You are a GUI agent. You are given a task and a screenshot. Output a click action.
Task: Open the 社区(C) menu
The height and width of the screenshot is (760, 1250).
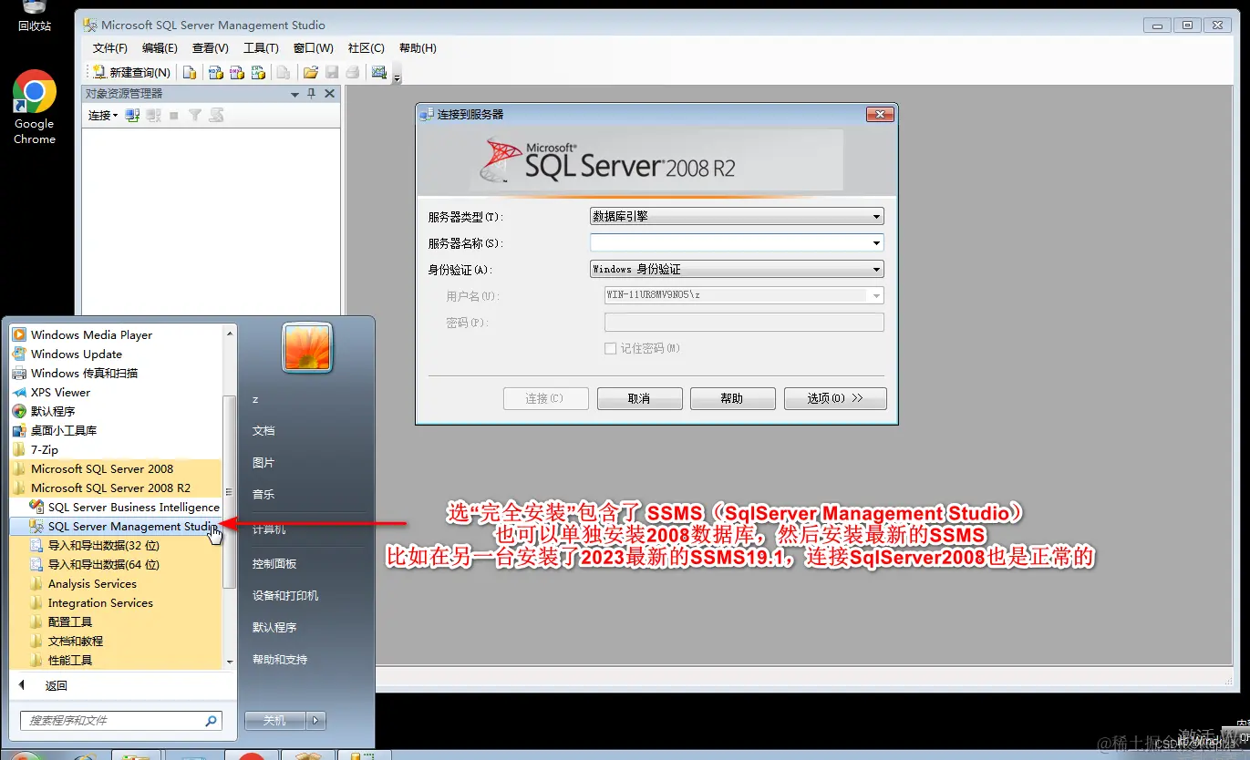coord(367,48)
